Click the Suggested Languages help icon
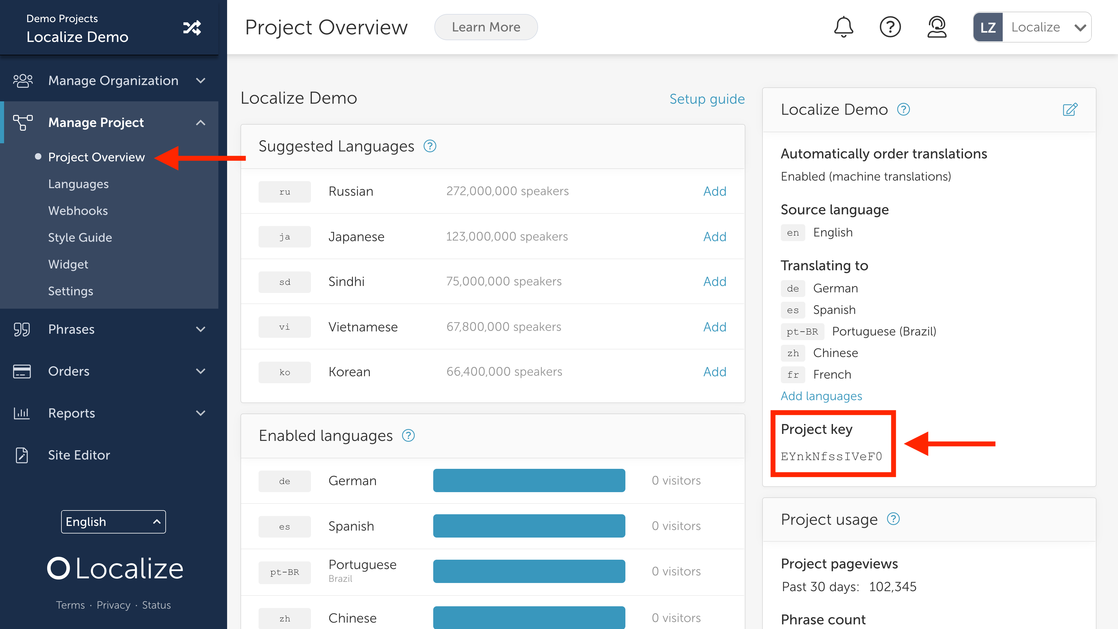This screenshot has height=629, width=1118. pyautogui.click(x=430, y=146)
